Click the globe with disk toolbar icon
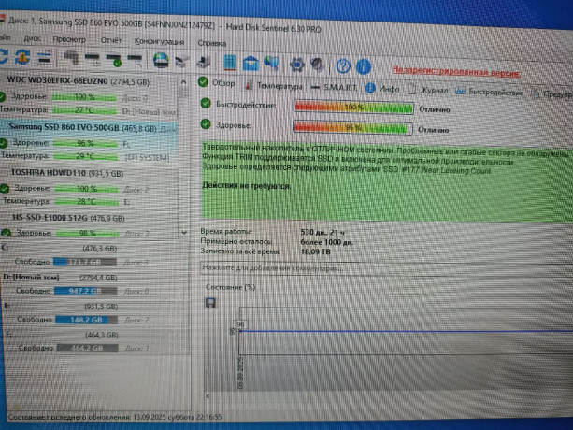 coord(161,60)
